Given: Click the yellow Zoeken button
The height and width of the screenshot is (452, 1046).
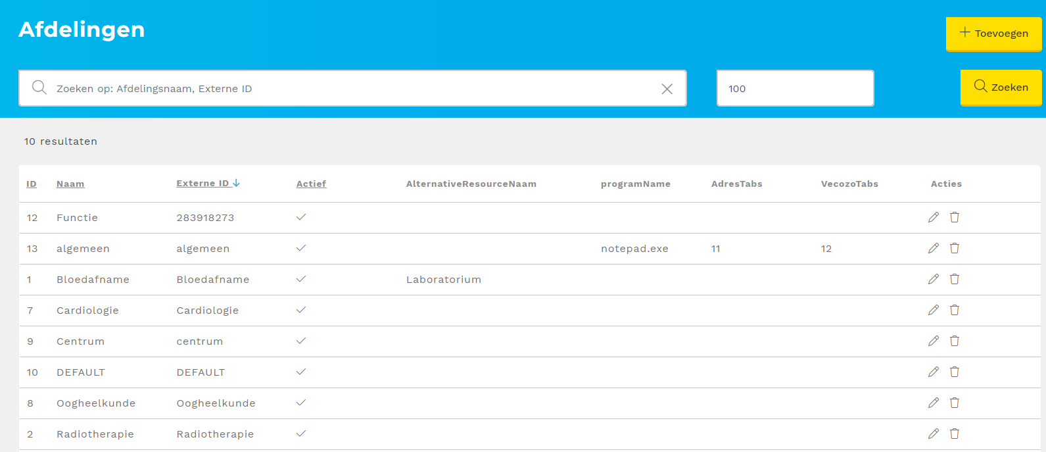Looking at the screenshot, I should [1001, 87].
